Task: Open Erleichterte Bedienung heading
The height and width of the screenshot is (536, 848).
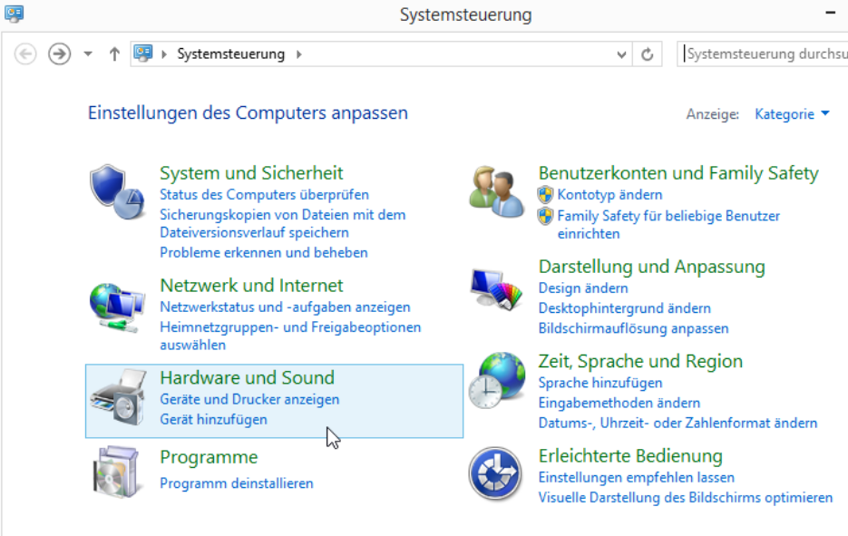Action: [630, 456]
